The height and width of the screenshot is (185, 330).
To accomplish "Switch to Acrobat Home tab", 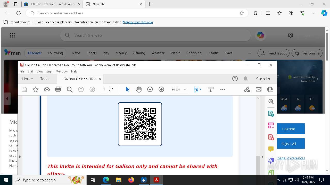I will pyautogui.click(x=27, y=79).
